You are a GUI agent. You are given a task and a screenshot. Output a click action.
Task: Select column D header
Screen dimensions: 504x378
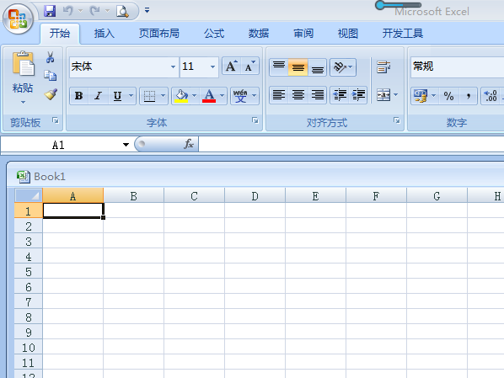[255, 195]
